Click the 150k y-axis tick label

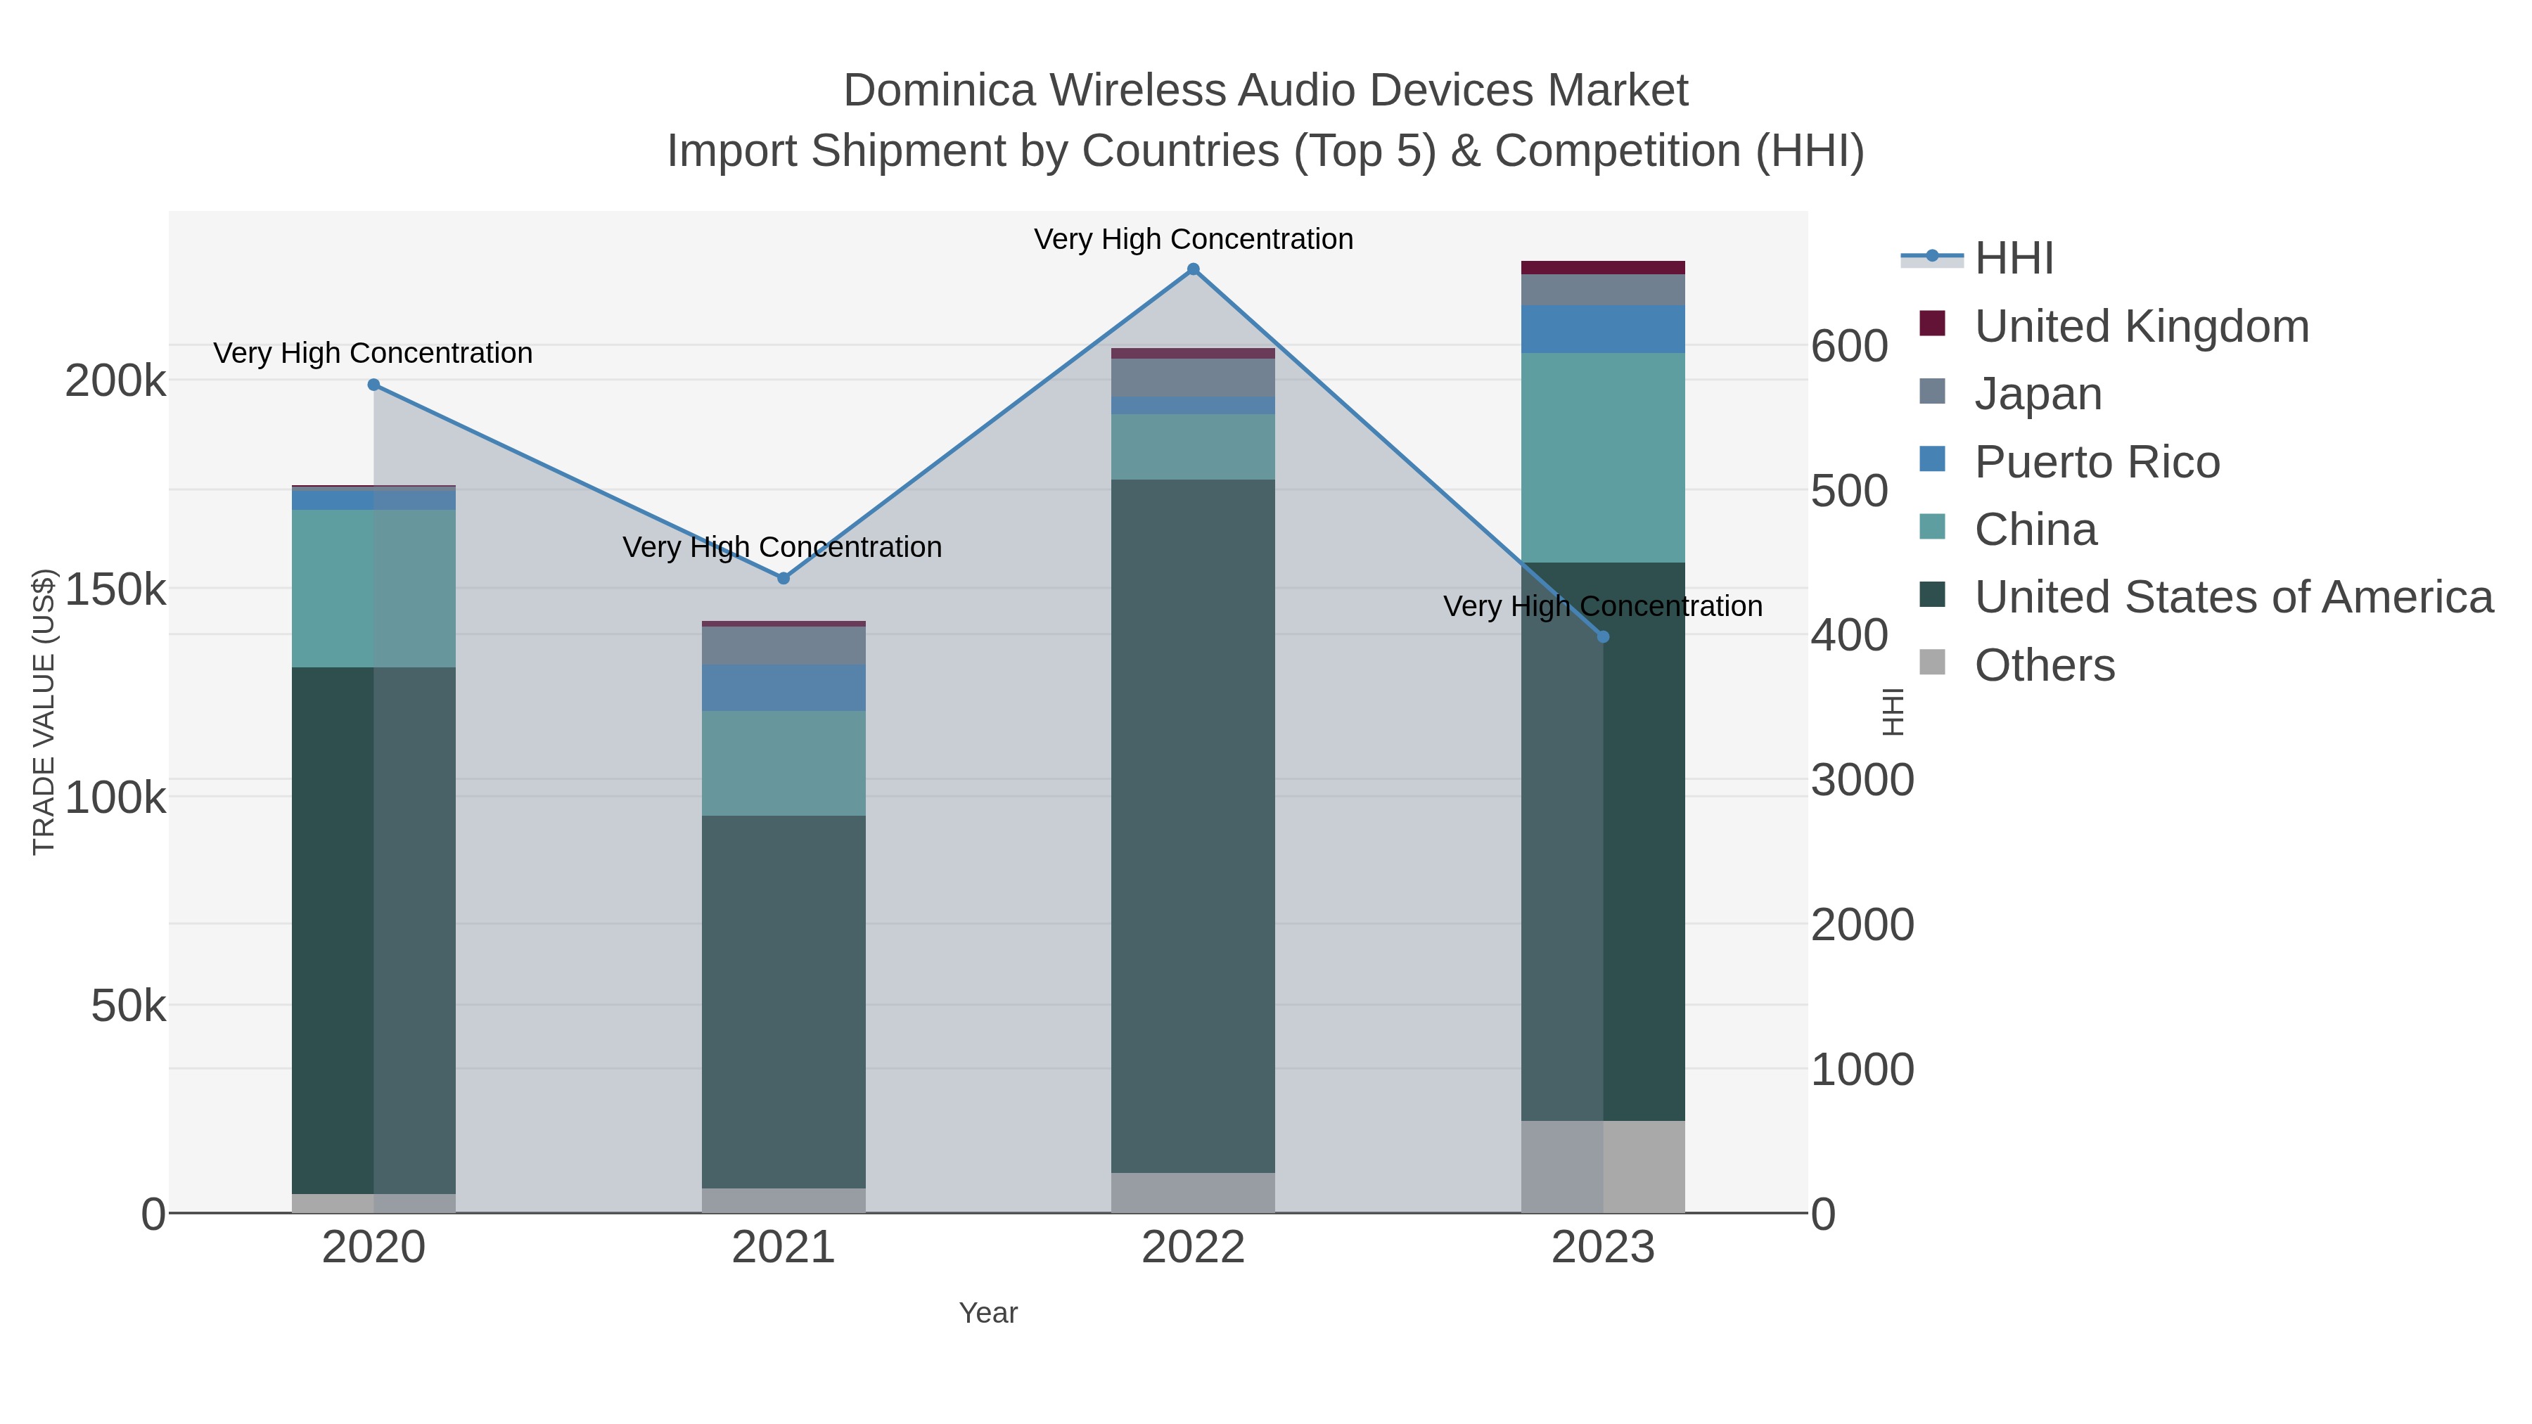click(x=116, y=589)
